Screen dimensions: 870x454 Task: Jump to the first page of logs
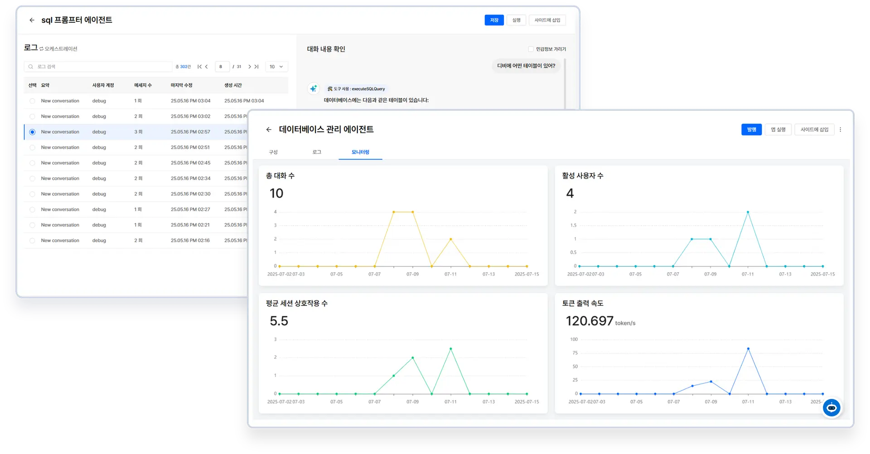199,67
